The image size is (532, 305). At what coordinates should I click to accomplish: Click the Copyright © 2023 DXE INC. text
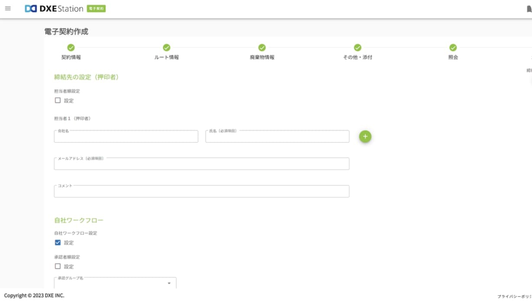point(34,295)
